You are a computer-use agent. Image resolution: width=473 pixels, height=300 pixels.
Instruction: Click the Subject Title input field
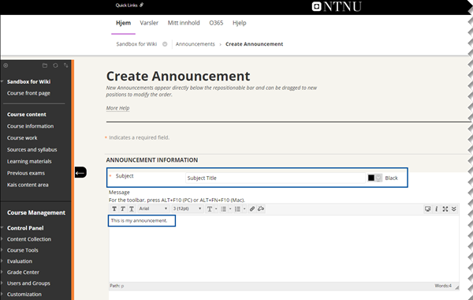(x=275, y=178)
